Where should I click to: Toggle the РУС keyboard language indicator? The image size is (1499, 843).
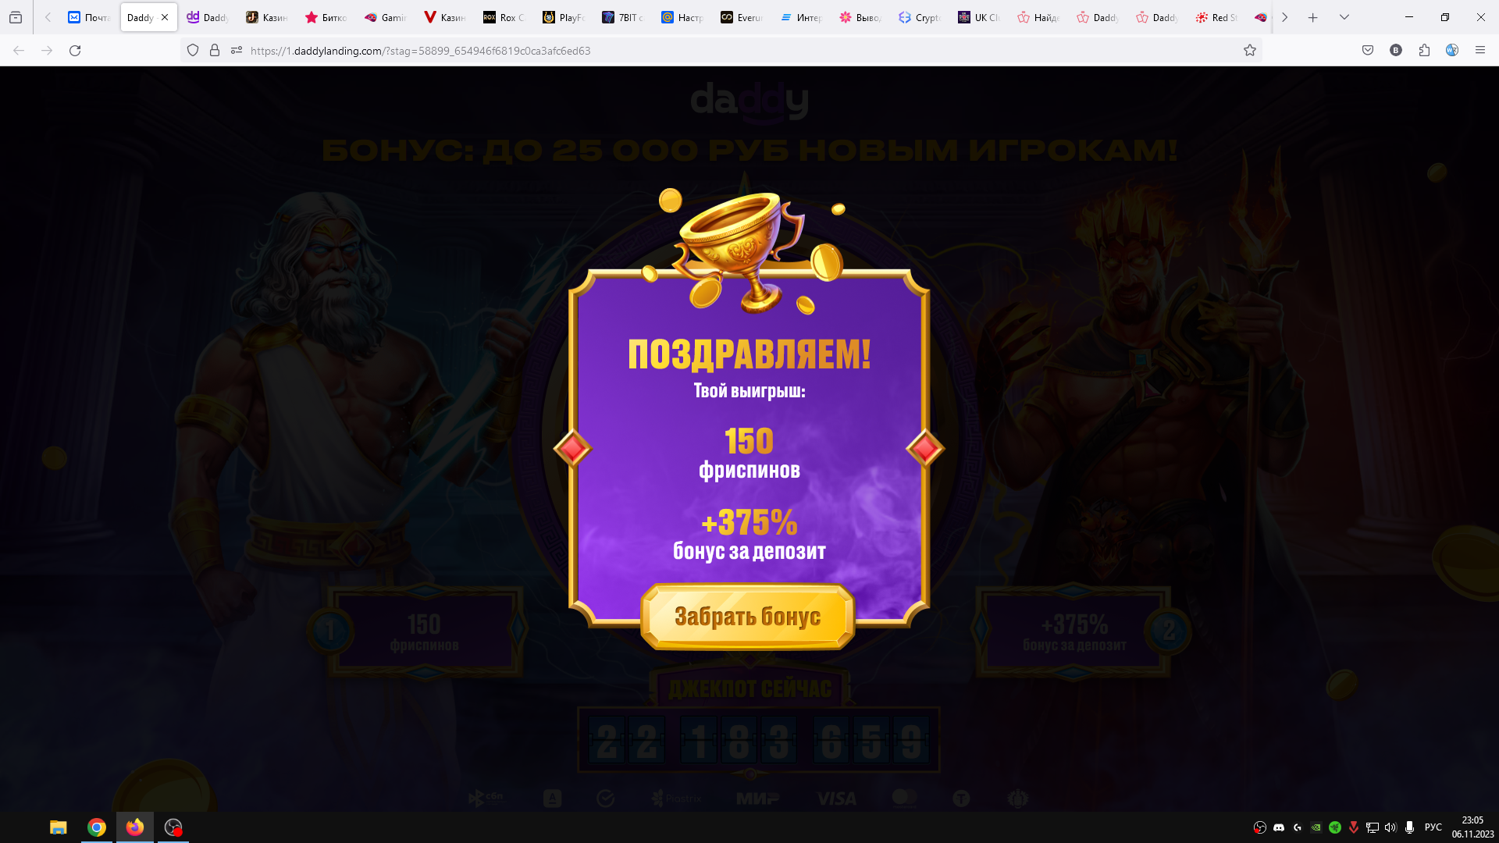coord(1433,827)
